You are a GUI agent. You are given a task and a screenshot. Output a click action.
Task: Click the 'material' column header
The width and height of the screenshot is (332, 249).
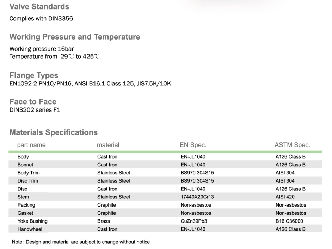[x=108, y=145]
